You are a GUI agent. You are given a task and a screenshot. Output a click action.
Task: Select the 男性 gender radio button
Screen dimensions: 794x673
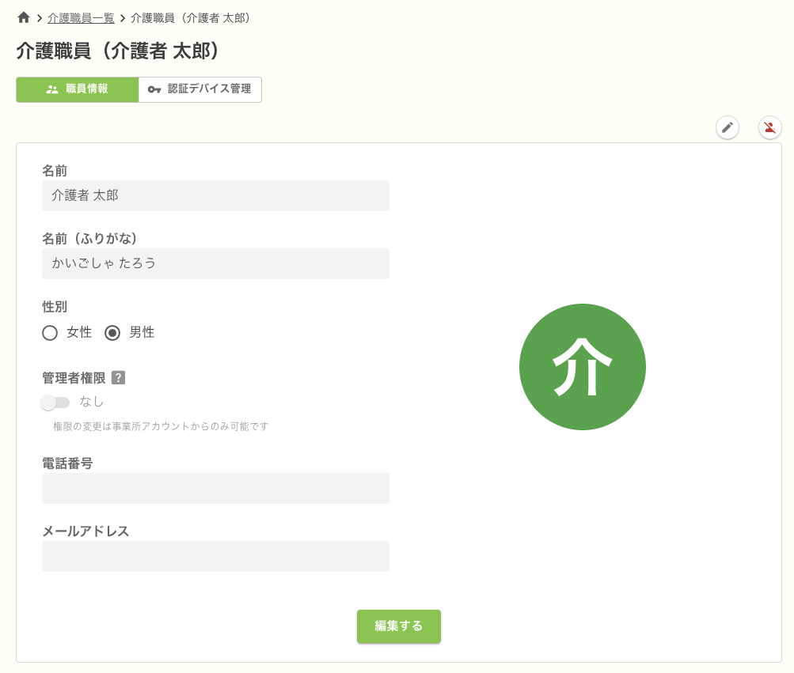pyautogui.click(x=112, y=333)
